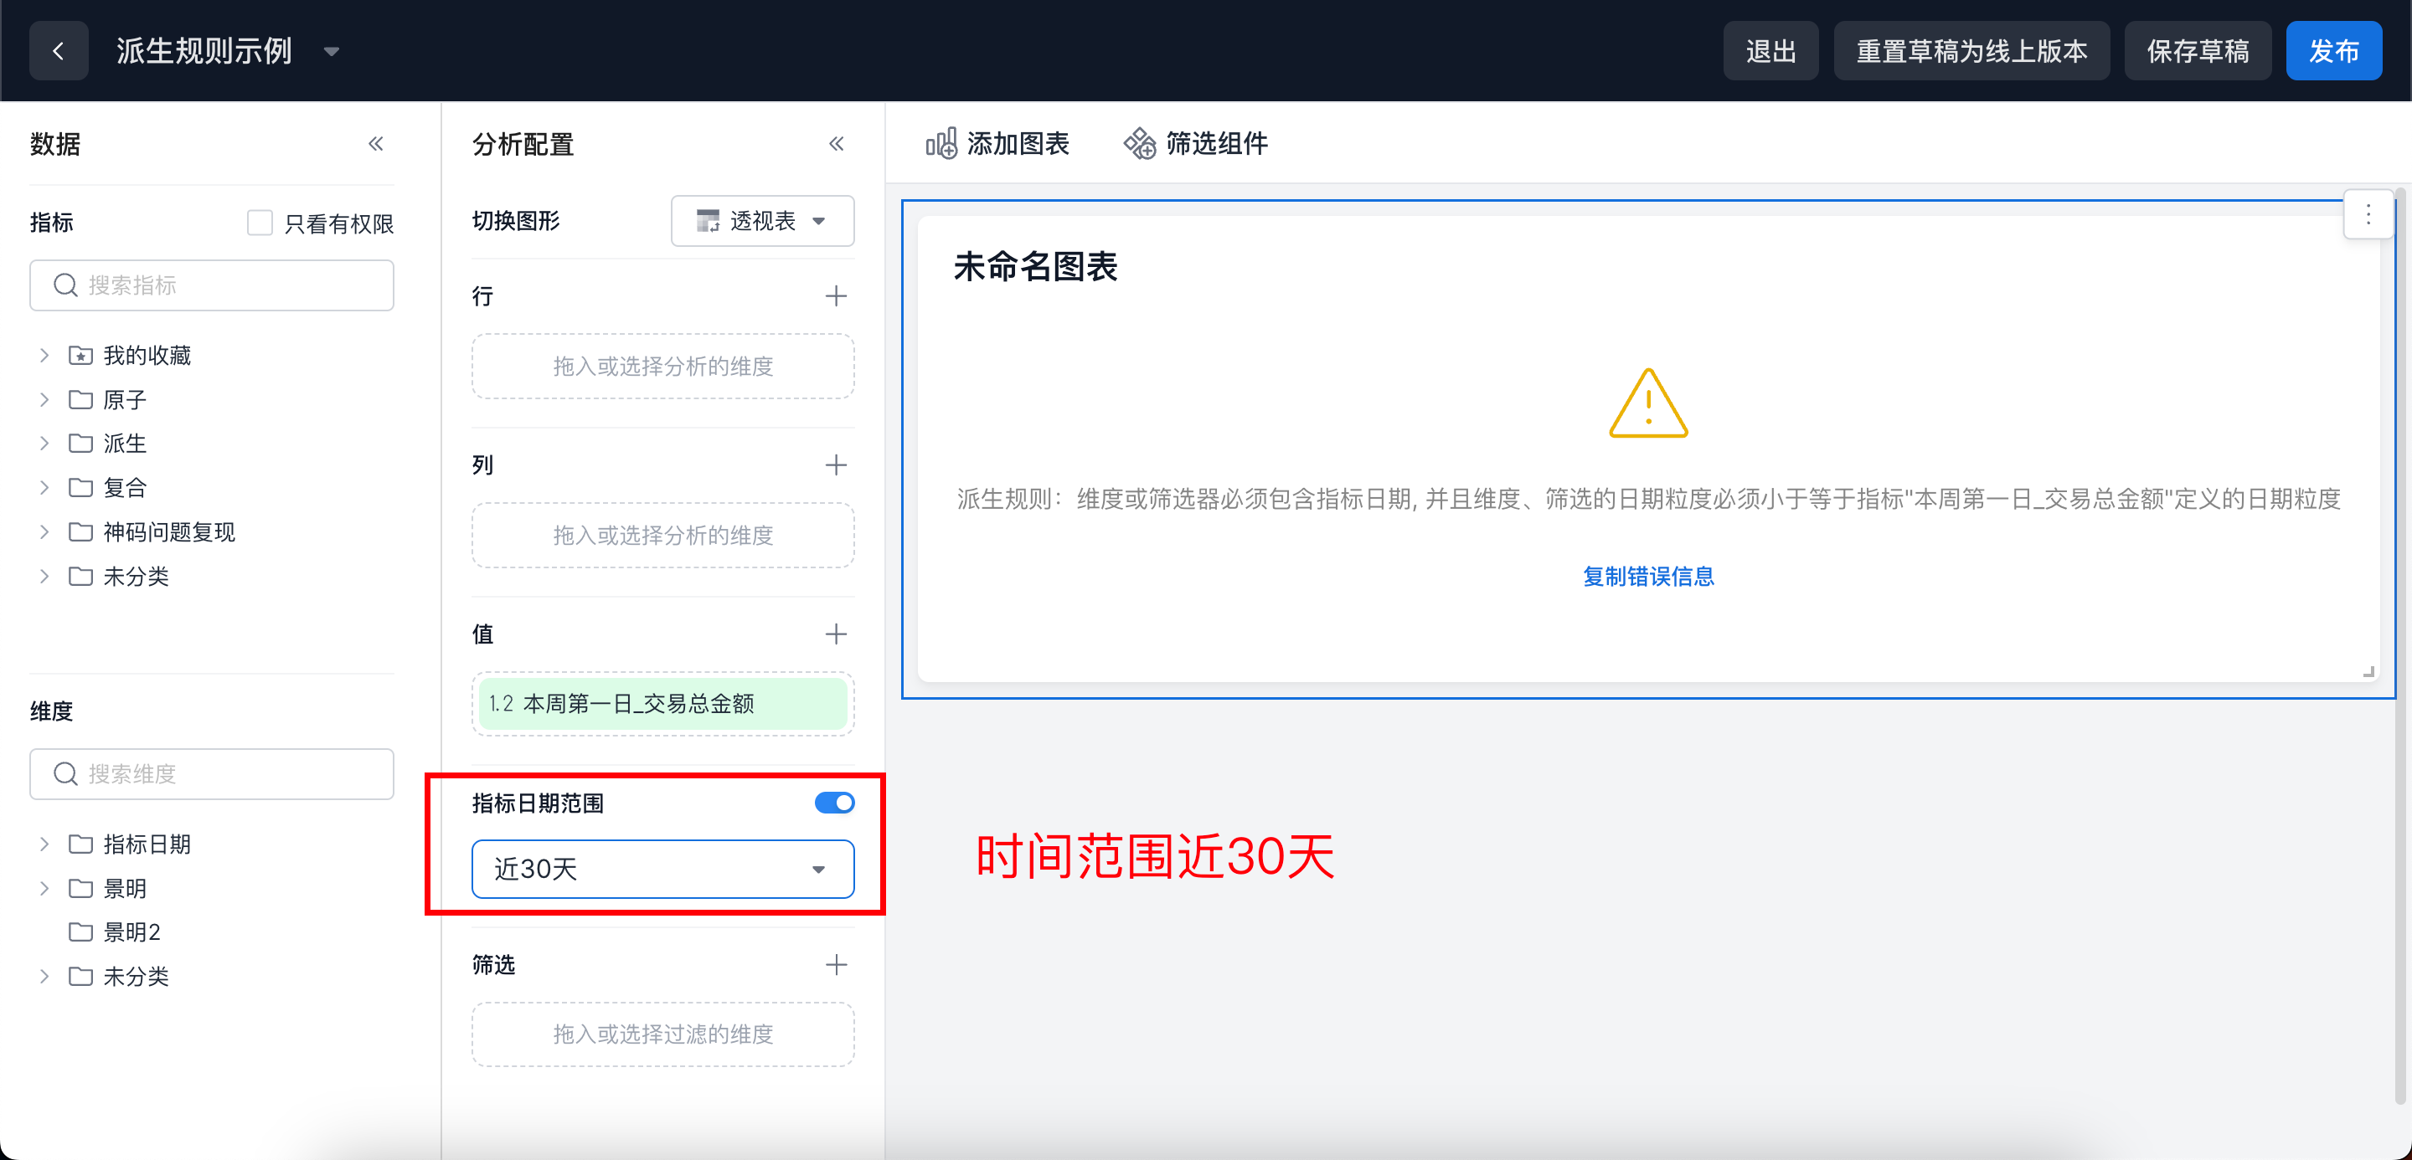Expand the 指标日期 dimension folder

pyautogui.click(x=44, y=844)
